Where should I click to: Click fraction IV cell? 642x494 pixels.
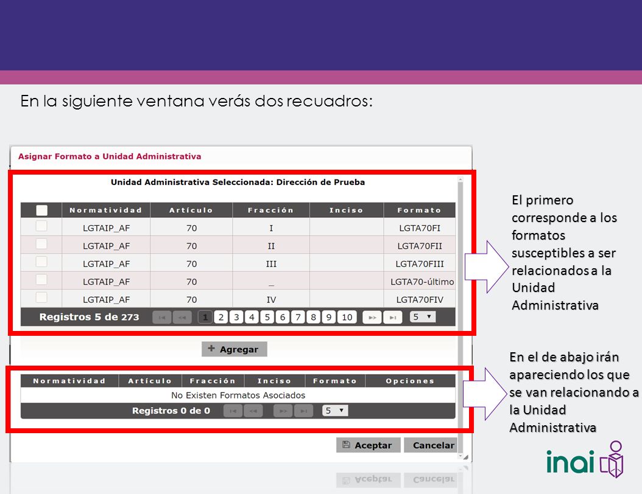271,300
